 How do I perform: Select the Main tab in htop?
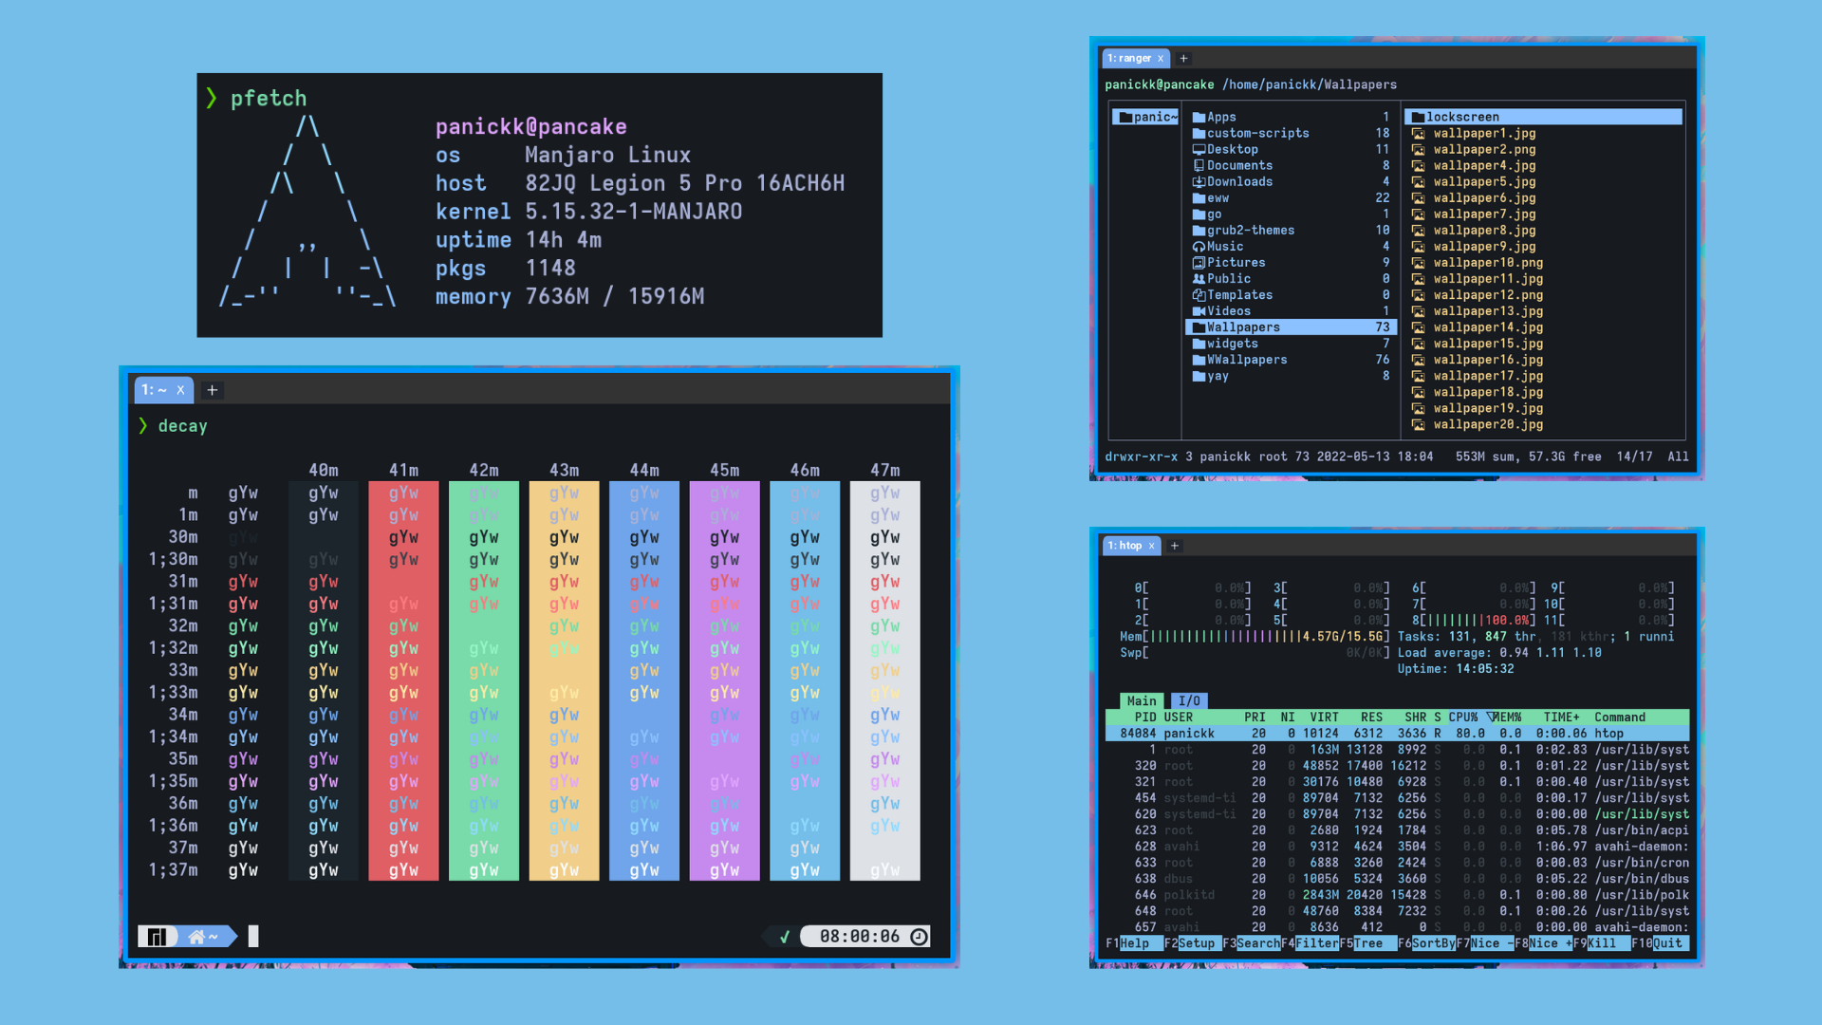pos(1141,700)
